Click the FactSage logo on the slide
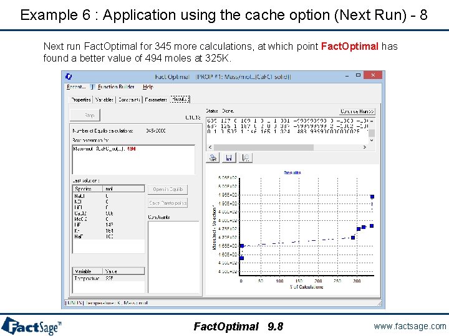 pyautogui.click(x=32, y=326)
